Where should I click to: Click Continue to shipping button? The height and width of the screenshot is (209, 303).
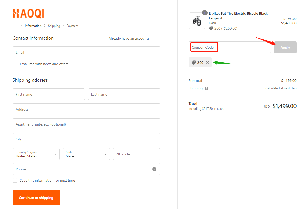tap(36, 197)
